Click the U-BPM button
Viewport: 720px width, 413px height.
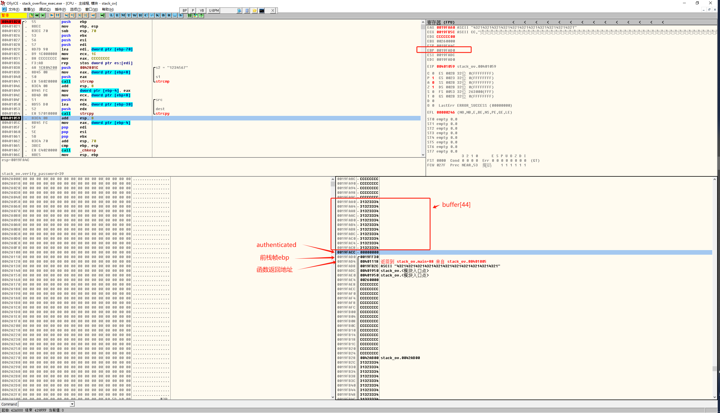[214, 11]
